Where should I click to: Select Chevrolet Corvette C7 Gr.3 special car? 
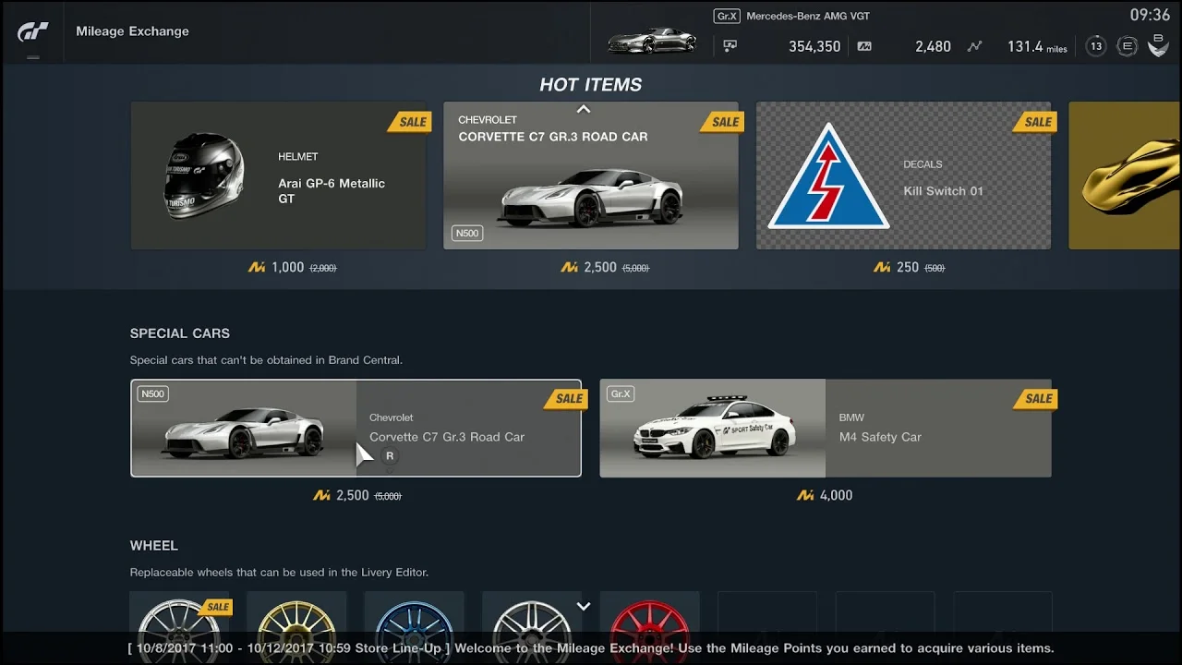[356, 429]
